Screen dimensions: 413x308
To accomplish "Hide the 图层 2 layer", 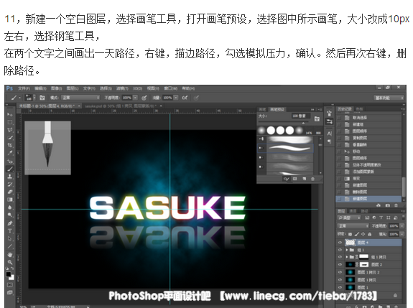I will [340, 264].
